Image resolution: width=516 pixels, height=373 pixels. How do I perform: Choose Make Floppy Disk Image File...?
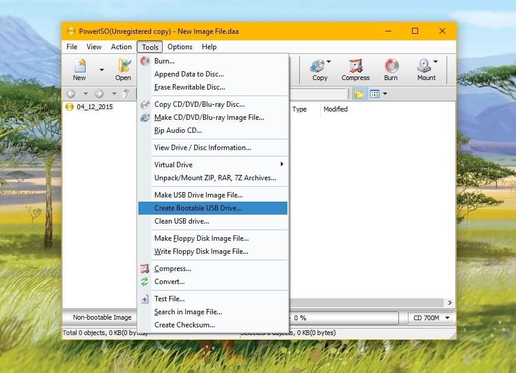[x=213, y=238]
